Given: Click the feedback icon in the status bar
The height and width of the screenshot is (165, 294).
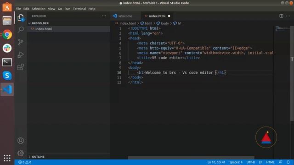Looking at the screenshot, I should point(281,162).
